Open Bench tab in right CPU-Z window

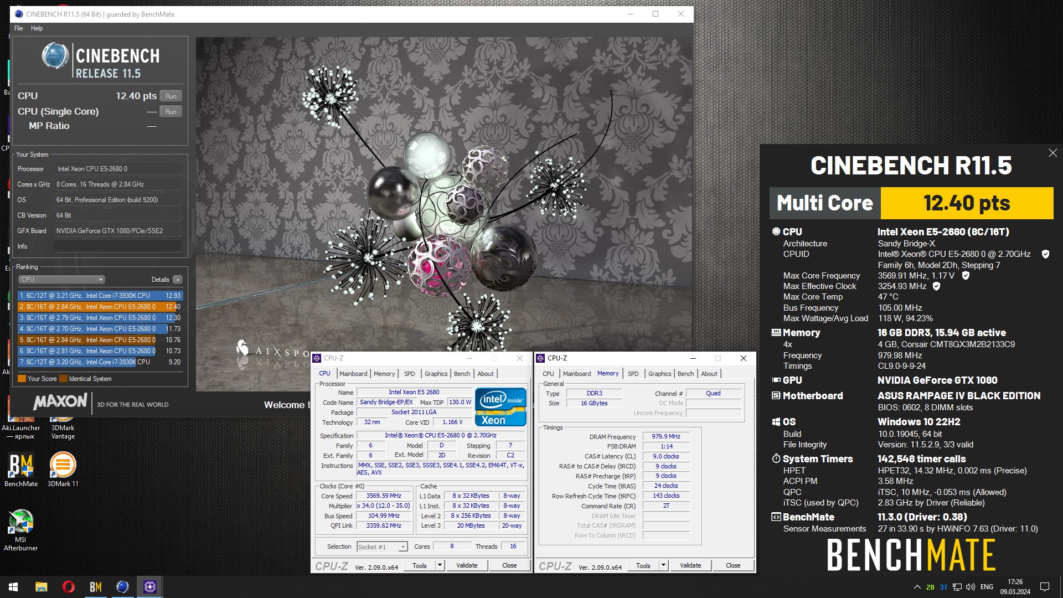(x=686, y=374)
